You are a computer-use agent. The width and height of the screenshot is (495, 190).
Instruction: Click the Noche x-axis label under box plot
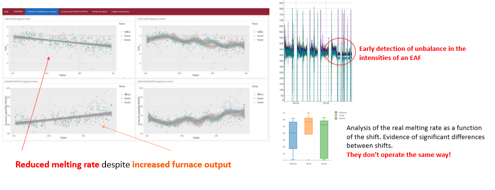[324, 164]
